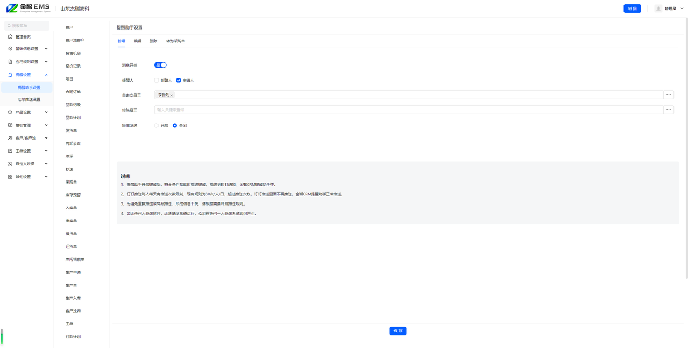The height and width of the screenshot is (348, 688).
Task: Click the search magnifier icon in menu search
Action: pyautogui.click(x=9, y=26)
